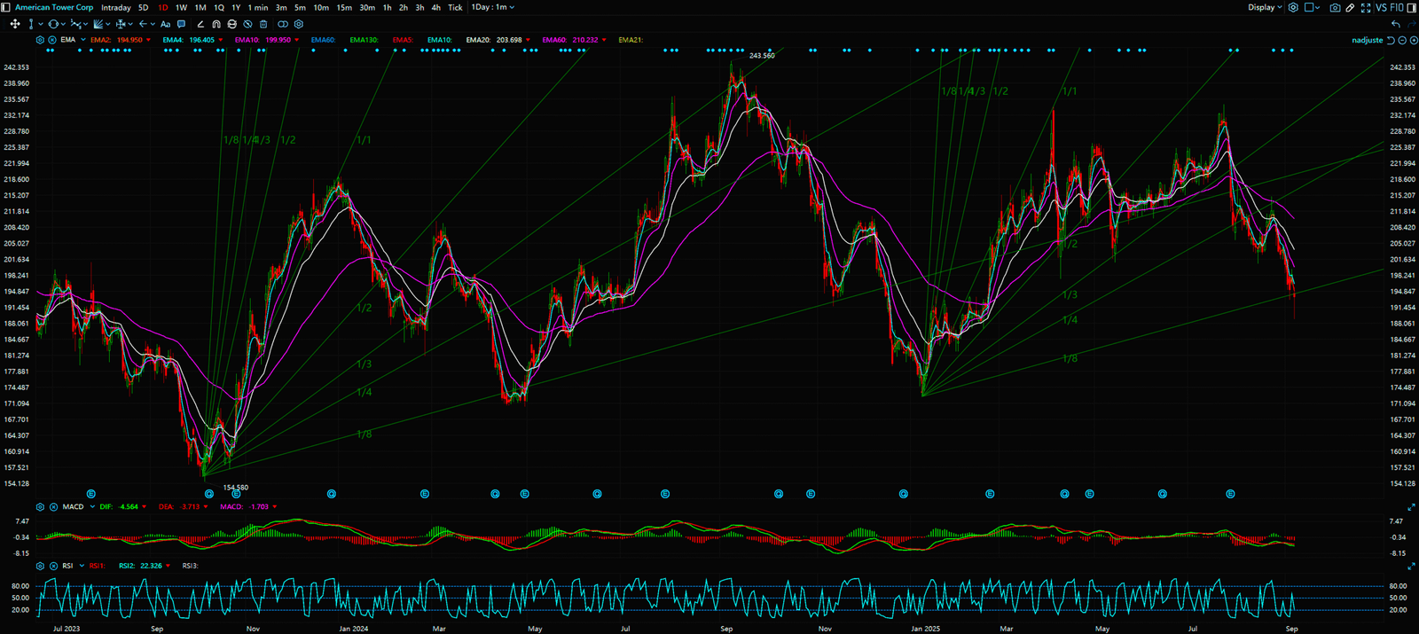The image size is (1419, 634).
Task: Toggle the right sidebar panel
Action: tap(1411, 7)
